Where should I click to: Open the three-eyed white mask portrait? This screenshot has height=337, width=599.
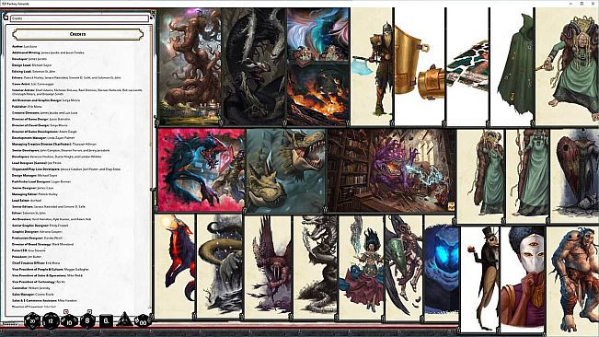523,279
